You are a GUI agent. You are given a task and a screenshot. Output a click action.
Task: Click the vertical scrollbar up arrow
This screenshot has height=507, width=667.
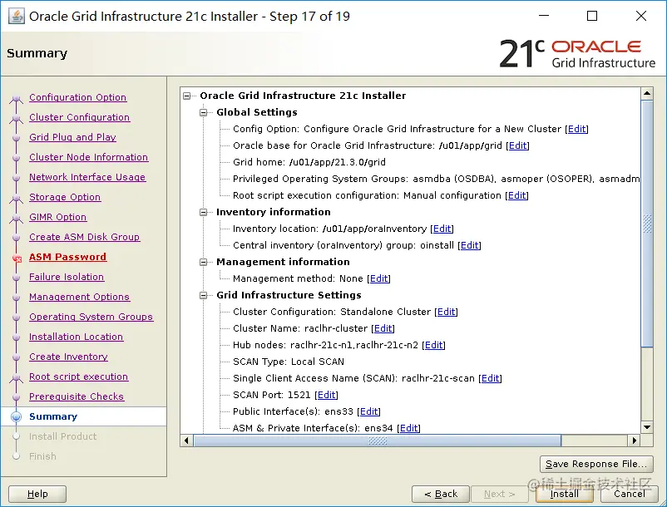coord(647,93)
